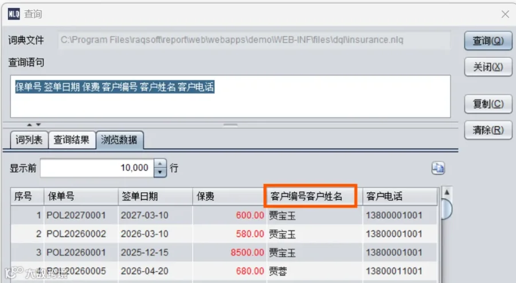Clear the statement with 清除(R) button
Screen dimensions: 516x283
pos(488,130)
